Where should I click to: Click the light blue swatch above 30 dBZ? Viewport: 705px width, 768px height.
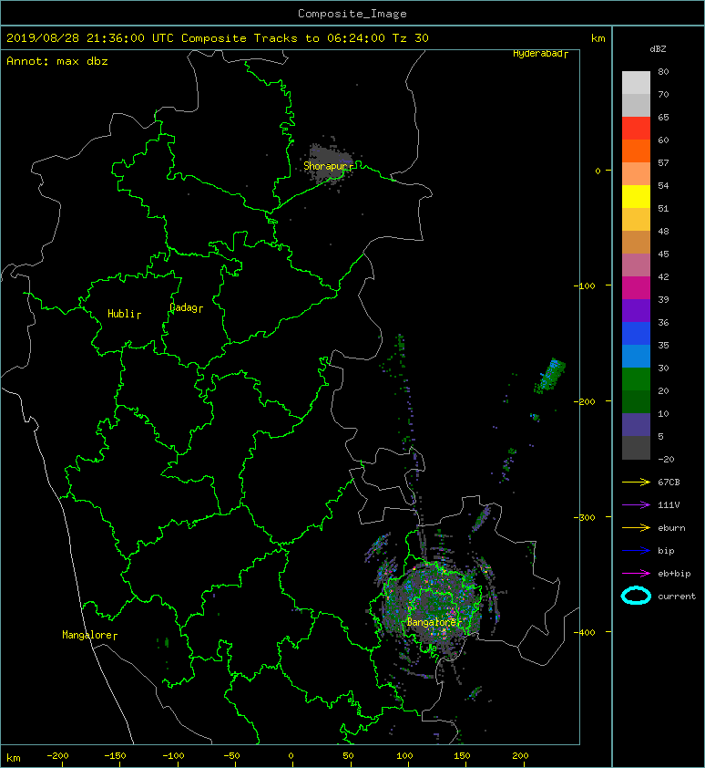(636, 356)
